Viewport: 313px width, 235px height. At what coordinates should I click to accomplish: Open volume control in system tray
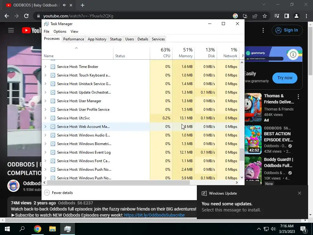point(273,229)
